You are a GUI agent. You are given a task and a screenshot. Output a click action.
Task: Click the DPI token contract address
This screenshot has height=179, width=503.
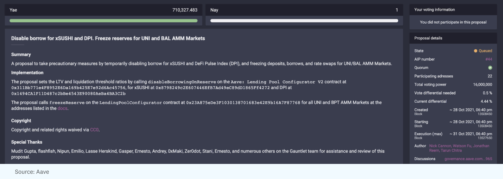click(x=68, y=94)
